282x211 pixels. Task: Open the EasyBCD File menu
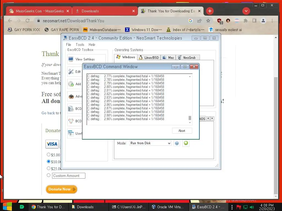(69, 45)
